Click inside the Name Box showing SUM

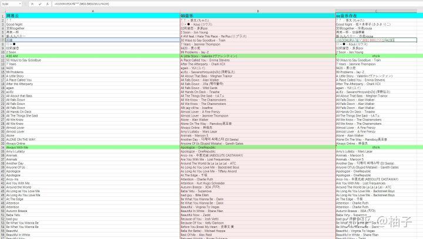10,4
